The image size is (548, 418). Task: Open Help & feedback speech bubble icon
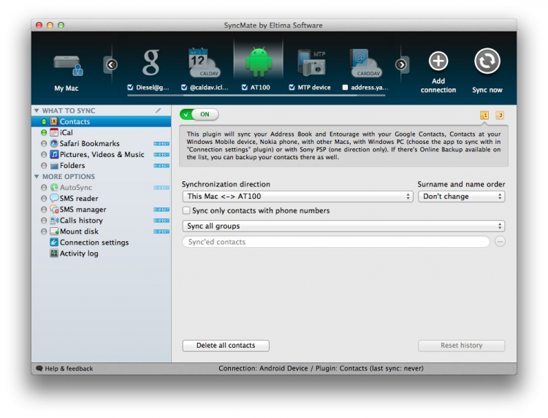click(39, 368)
